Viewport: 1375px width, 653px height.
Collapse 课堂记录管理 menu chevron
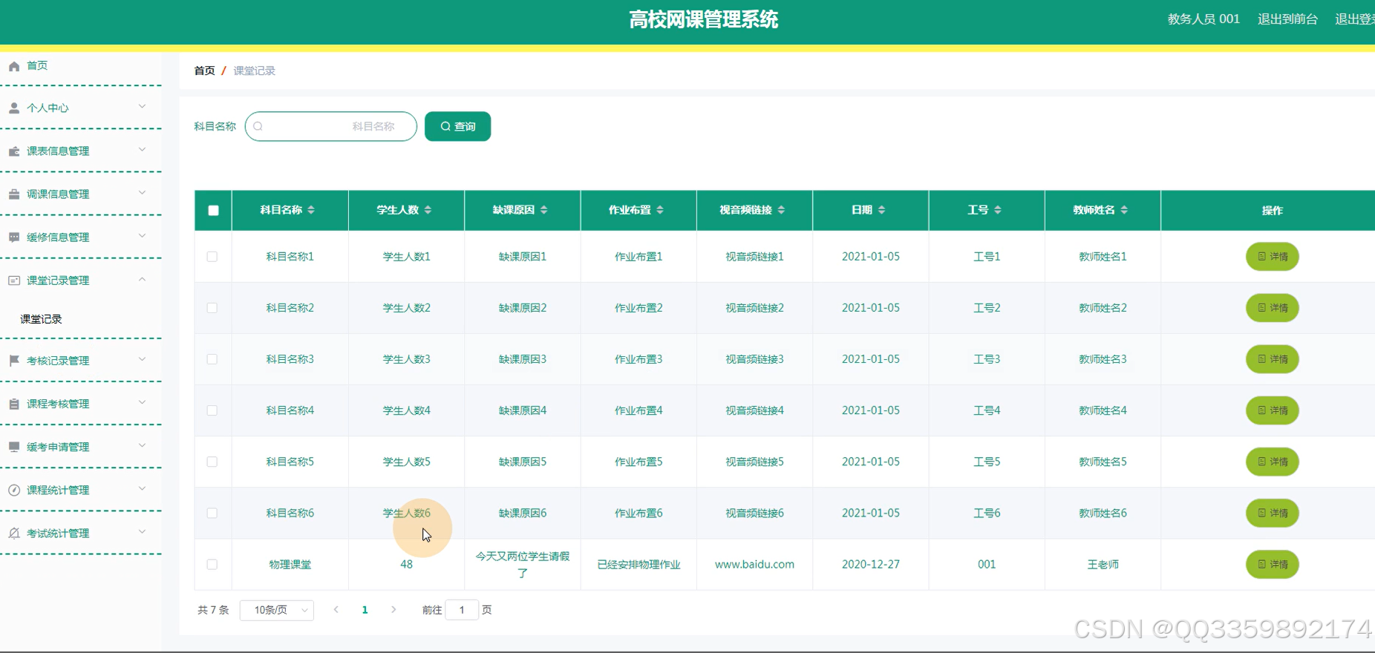142,279
